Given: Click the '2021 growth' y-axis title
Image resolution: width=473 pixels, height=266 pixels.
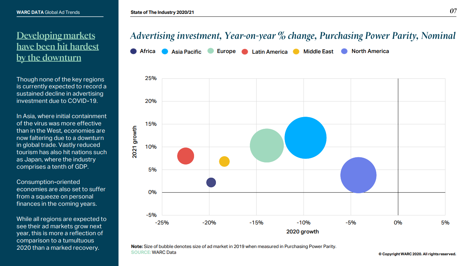Looking at the screenshot, I should coord(135,142).
